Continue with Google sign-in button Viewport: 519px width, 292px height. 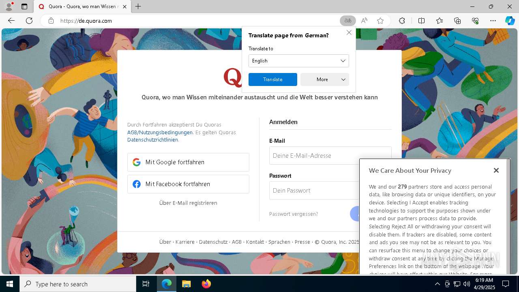point(188,162)
